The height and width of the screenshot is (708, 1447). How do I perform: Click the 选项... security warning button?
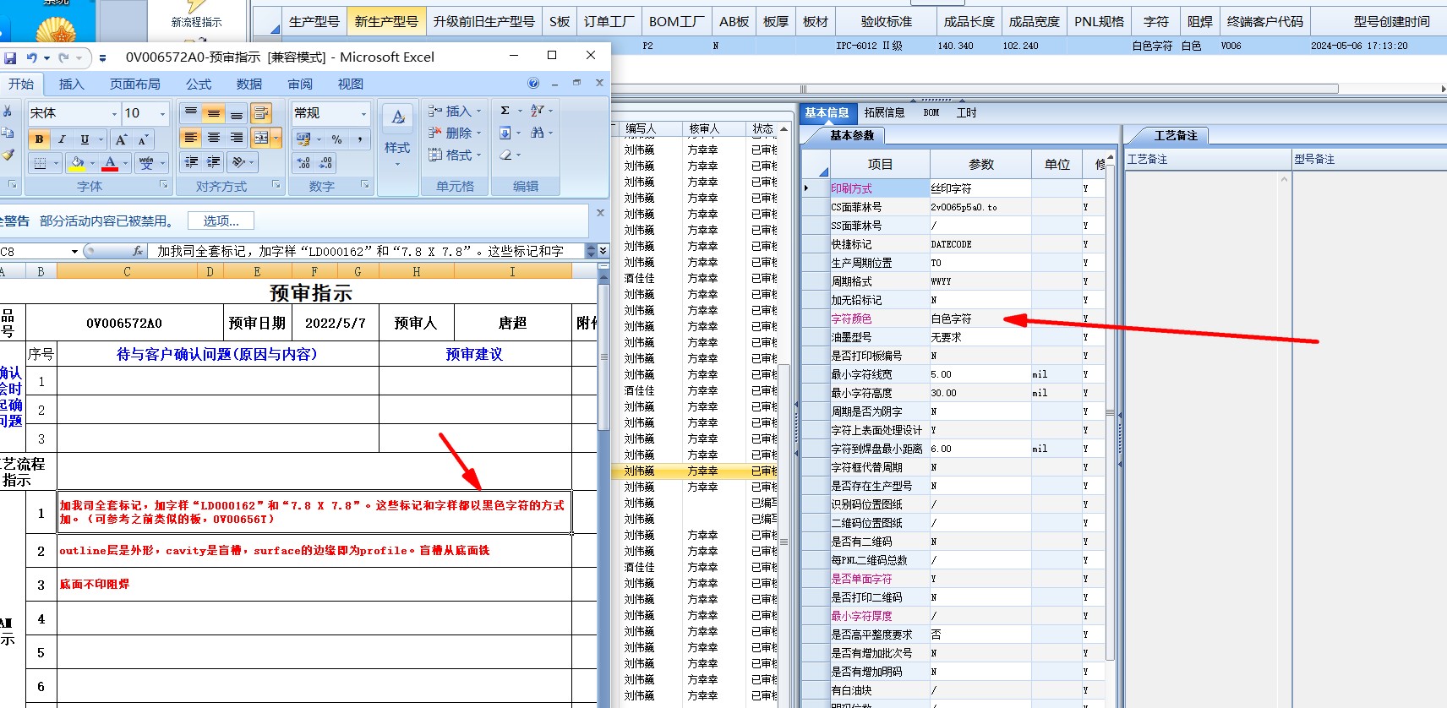point(221,221)
